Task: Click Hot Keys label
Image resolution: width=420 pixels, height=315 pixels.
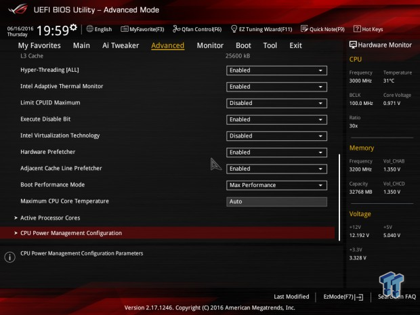Action: click(373, 29)
